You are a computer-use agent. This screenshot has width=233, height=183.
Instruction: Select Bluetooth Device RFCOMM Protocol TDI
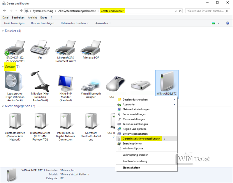pyautogui.click(x=40, y=121)
